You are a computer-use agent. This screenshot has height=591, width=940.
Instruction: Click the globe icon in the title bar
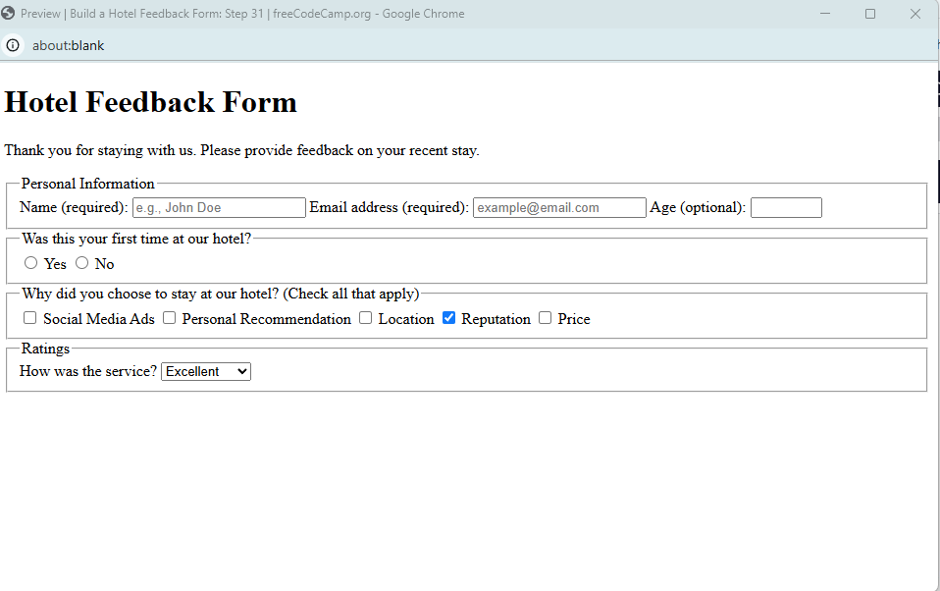point(9,14)
